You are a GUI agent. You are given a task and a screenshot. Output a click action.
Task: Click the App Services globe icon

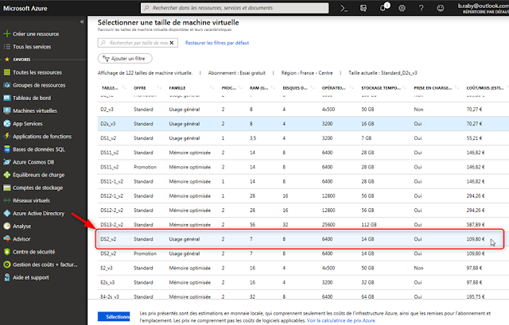tap(7, 124)
